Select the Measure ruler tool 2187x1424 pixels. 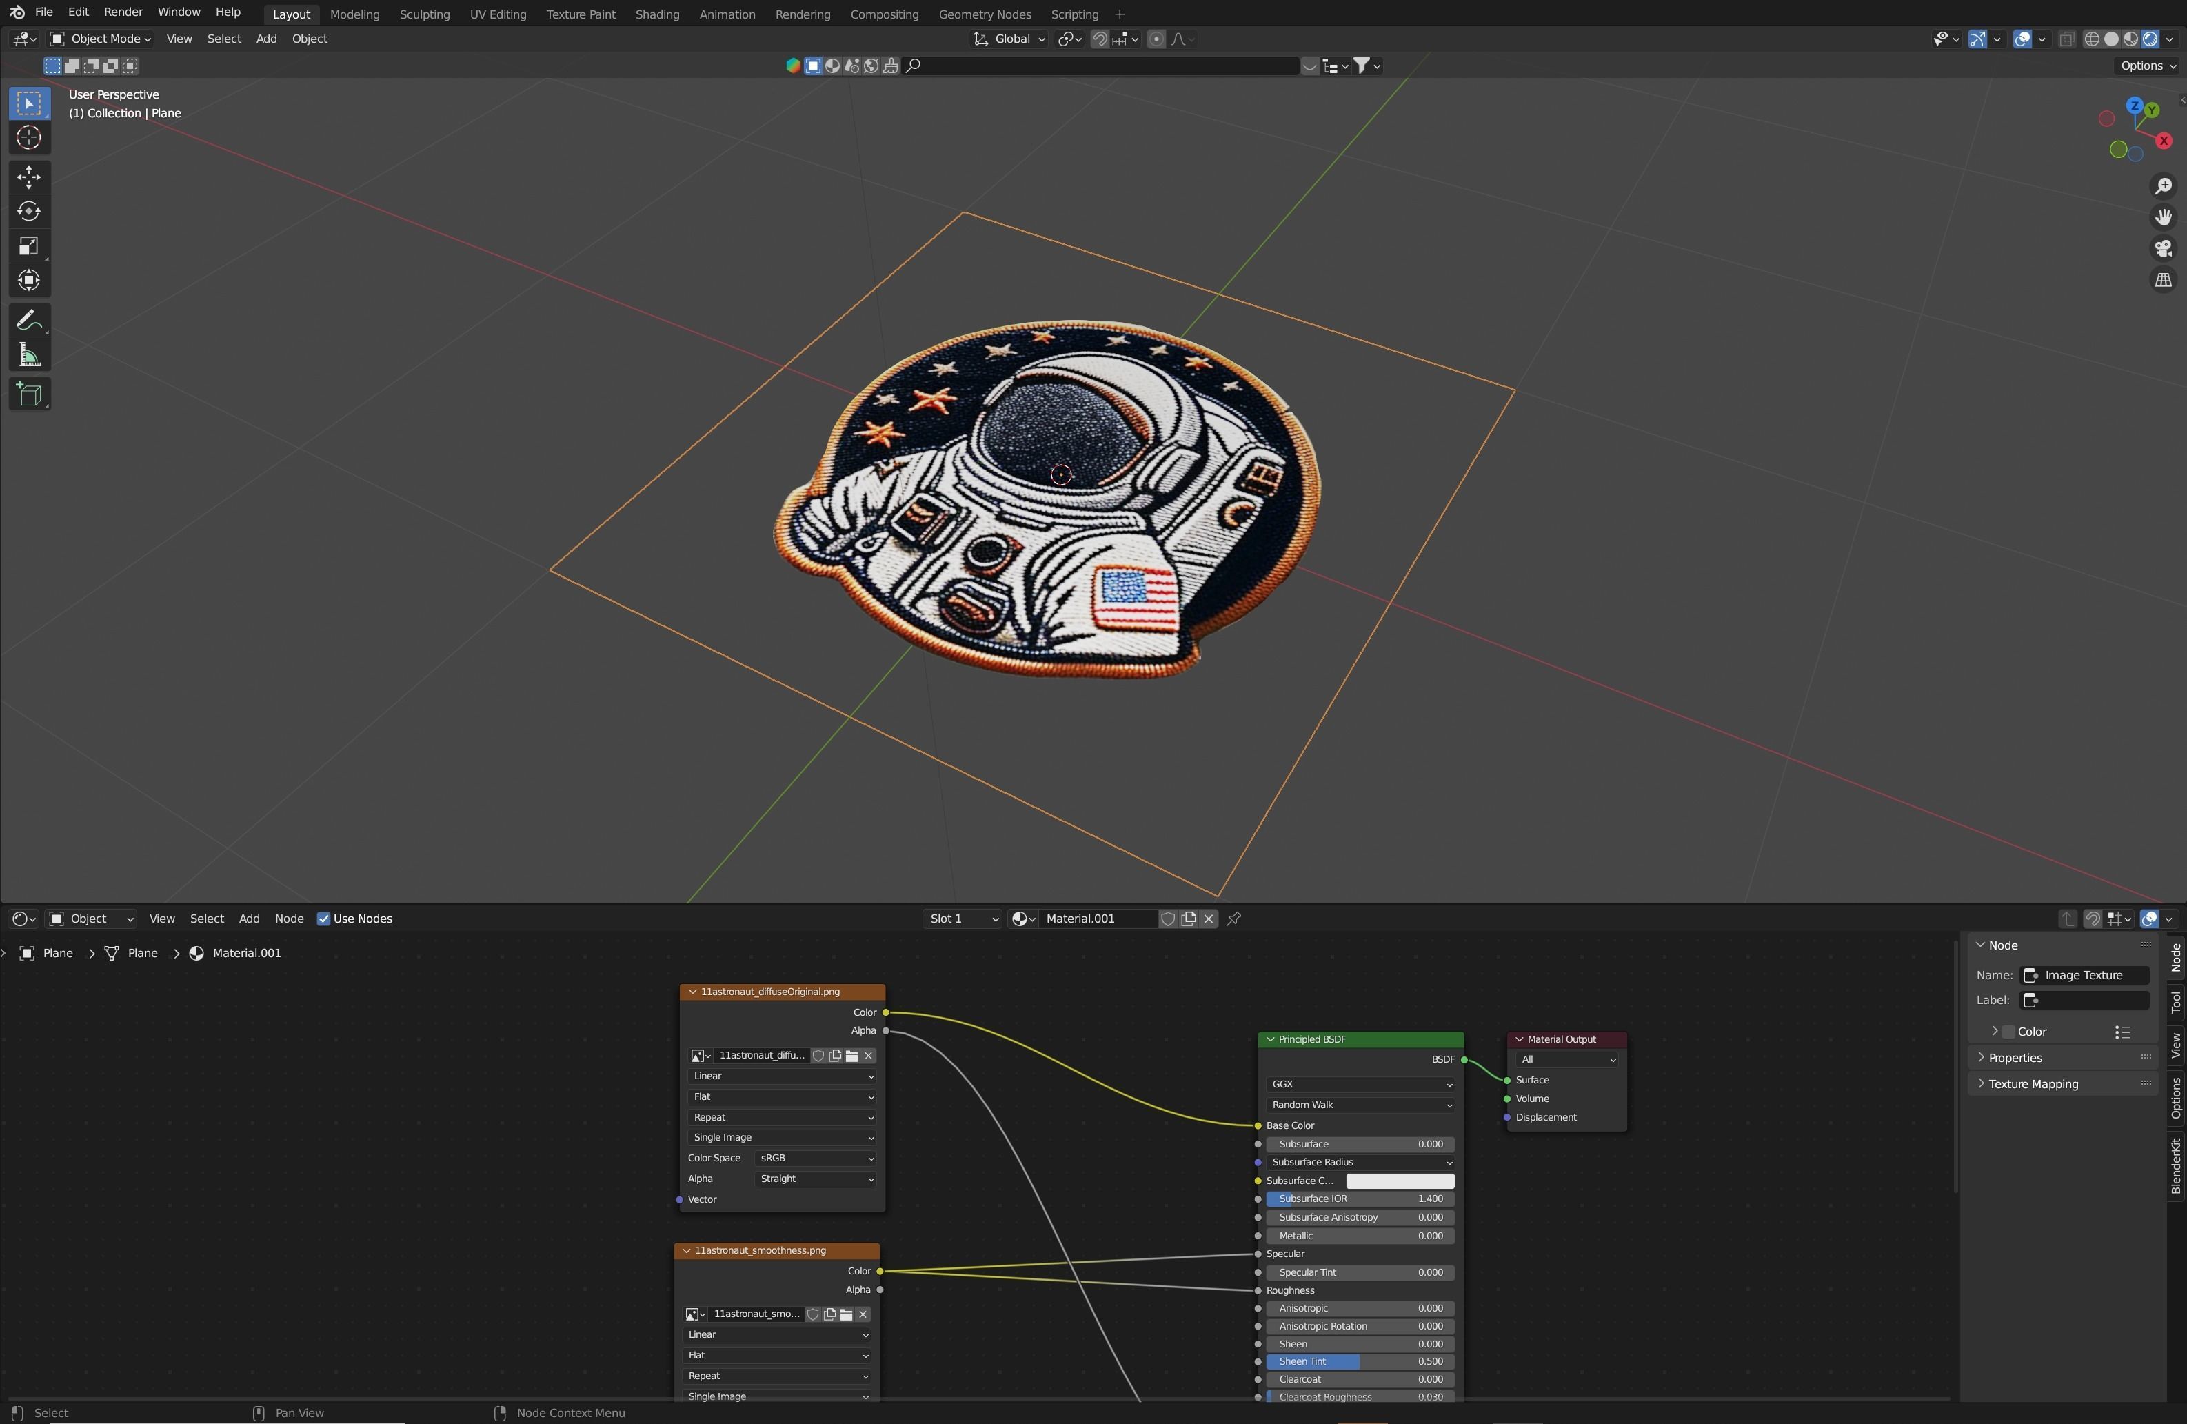pyautogui.click(x=28, y=356)
